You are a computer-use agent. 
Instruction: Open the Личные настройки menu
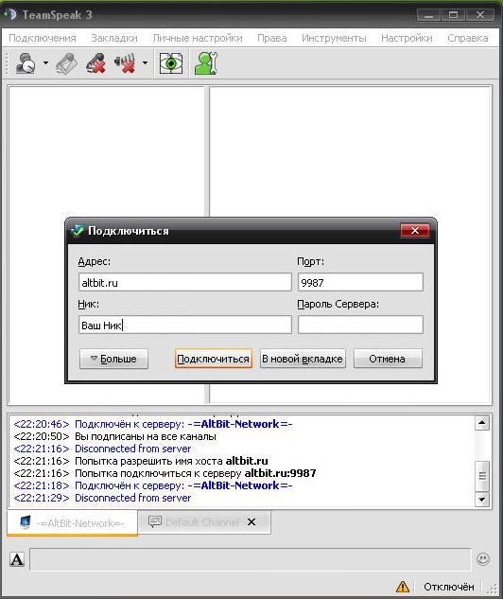coord(198,38)
